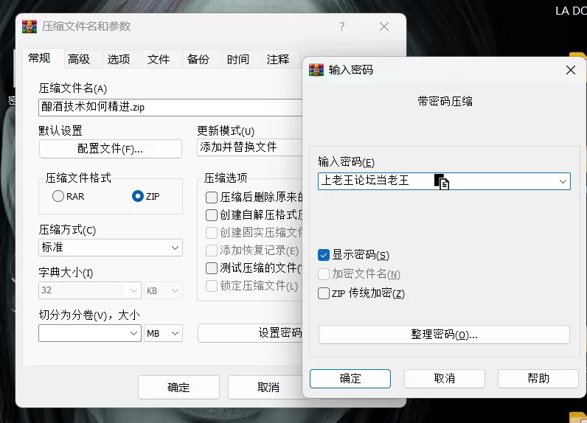Toggle 压缩后删除原来的文件 checkbox
Screen dimensions: 587x423
coord(212,197)
